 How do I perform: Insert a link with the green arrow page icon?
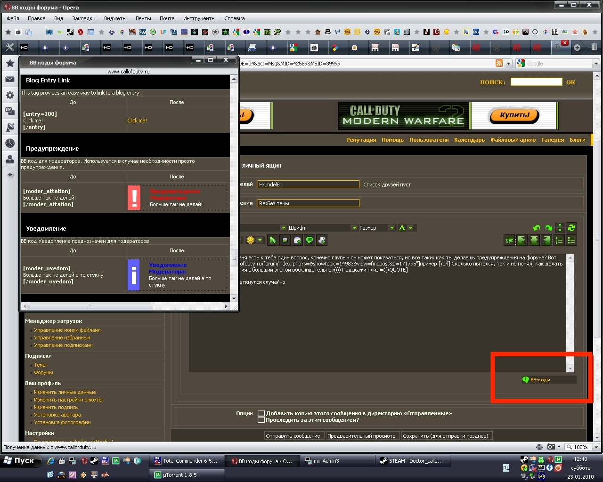coord(272,240)
